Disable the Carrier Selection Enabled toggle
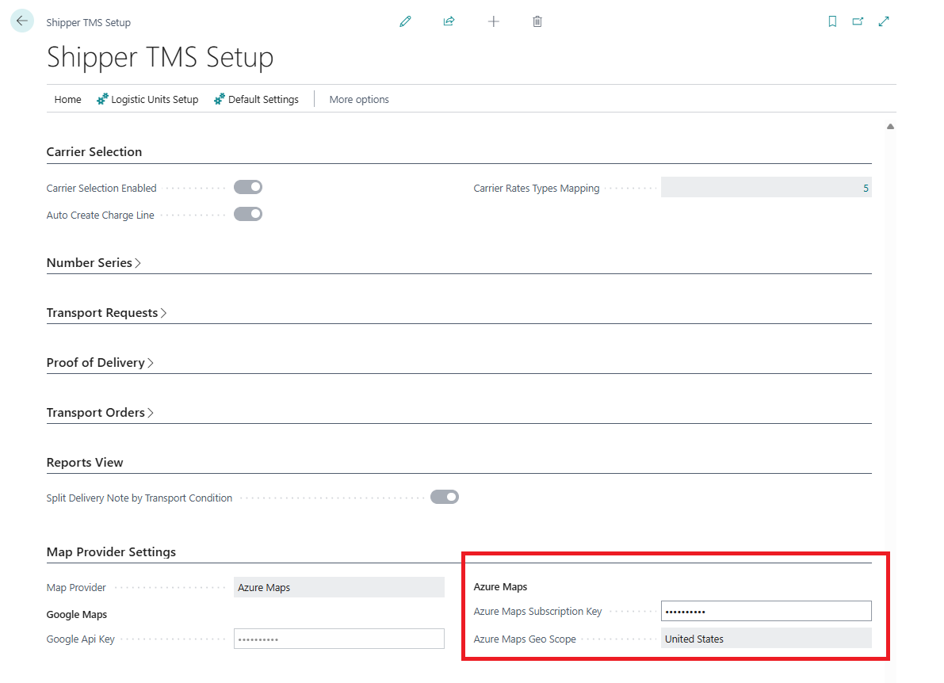This screenshot has height=683, width=944. click(x=247, y=187)
